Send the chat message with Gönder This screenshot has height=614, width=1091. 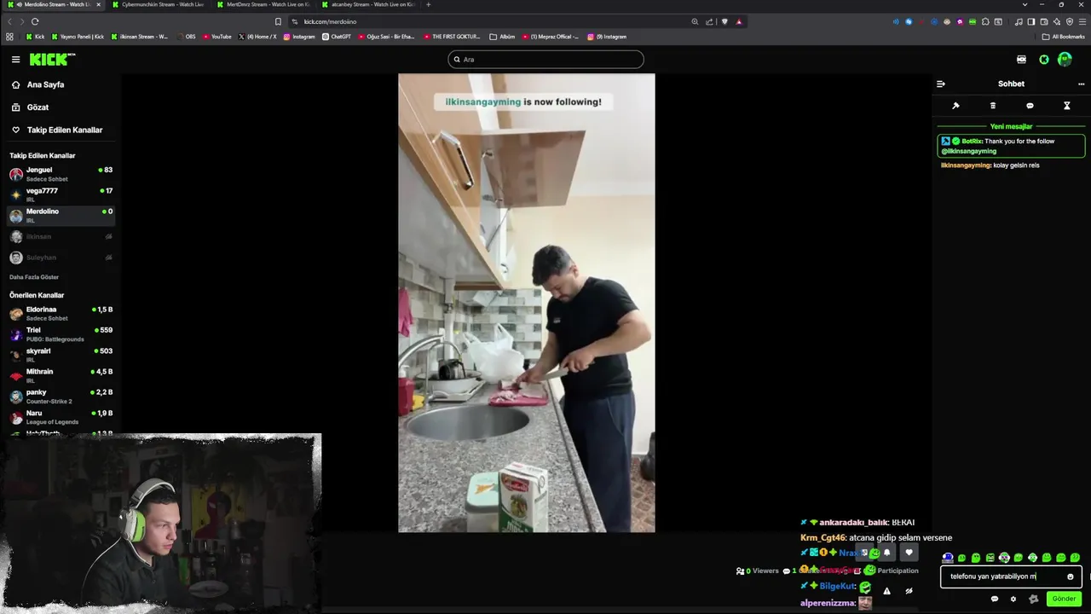1064,599
